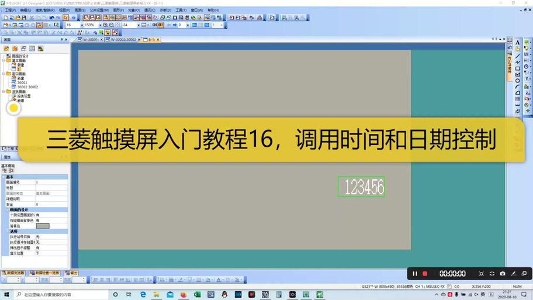Click the Undo arrow icon

tap(51, 18)
